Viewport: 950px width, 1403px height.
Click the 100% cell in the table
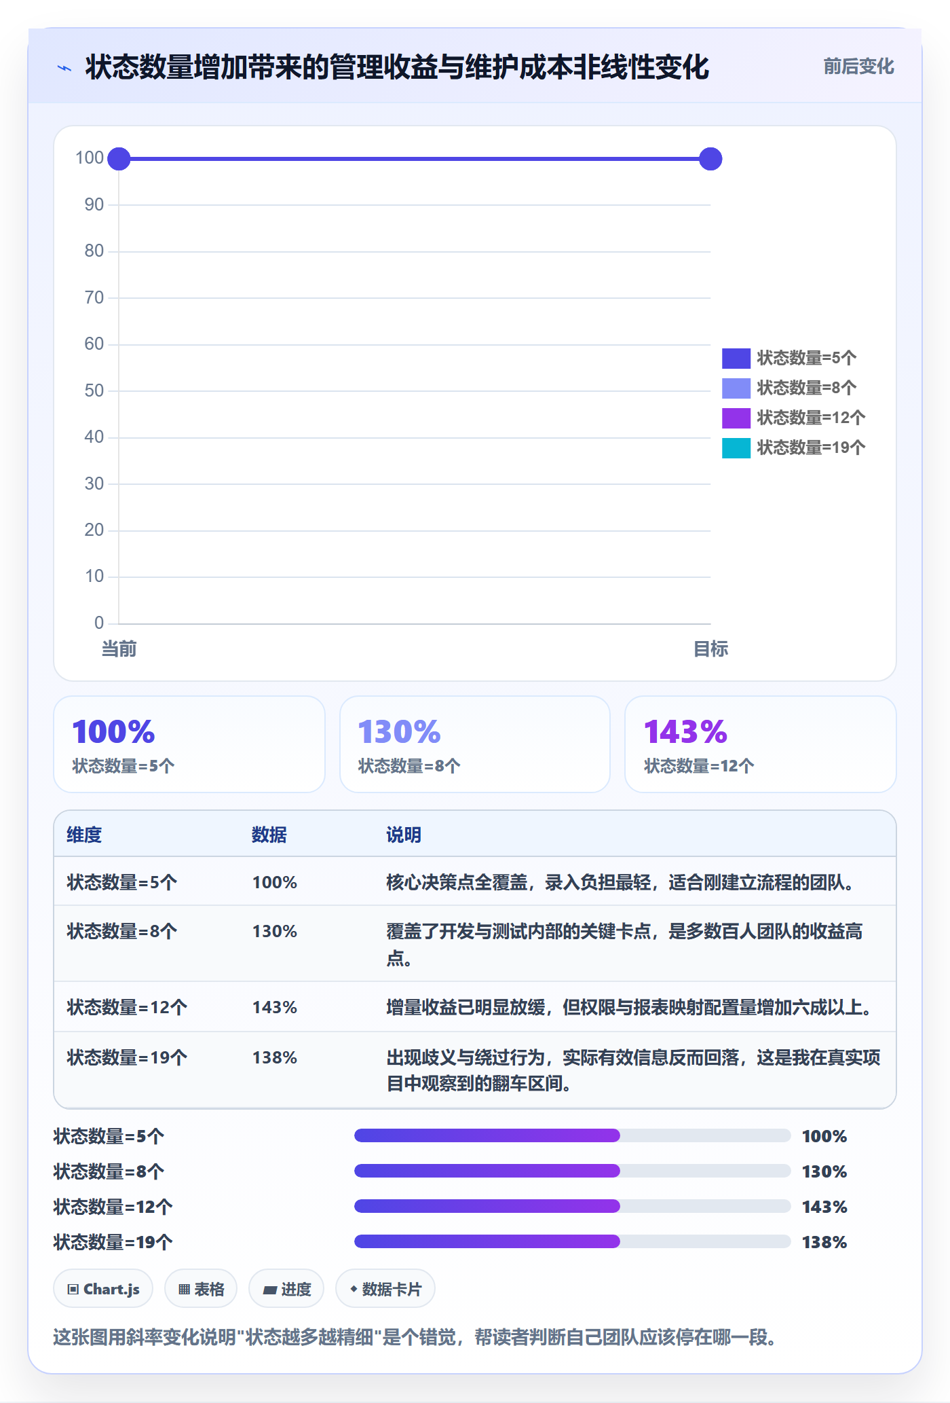tap(275, 882)
